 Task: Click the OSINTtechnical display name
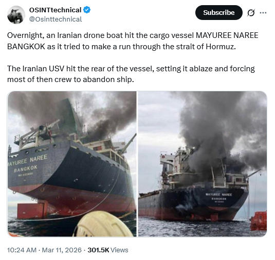55,10
